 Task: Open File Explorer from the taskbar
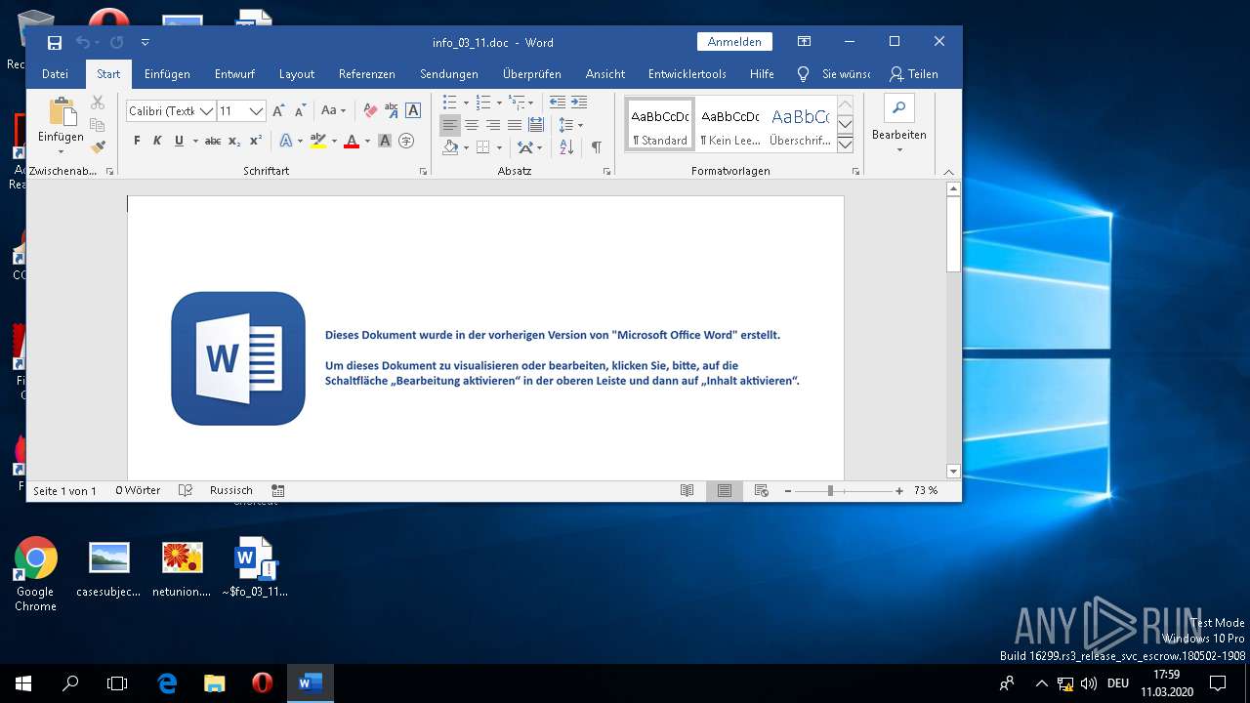(214, 683)
